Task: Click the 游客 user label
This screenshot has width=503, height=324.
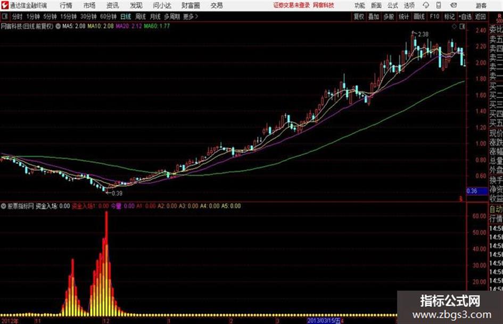Action: (x=481, y=5)
